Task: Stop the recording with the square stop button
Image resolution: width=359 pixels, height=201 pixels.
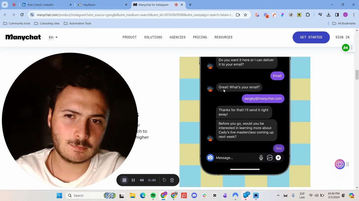Action: click(125, 180)
